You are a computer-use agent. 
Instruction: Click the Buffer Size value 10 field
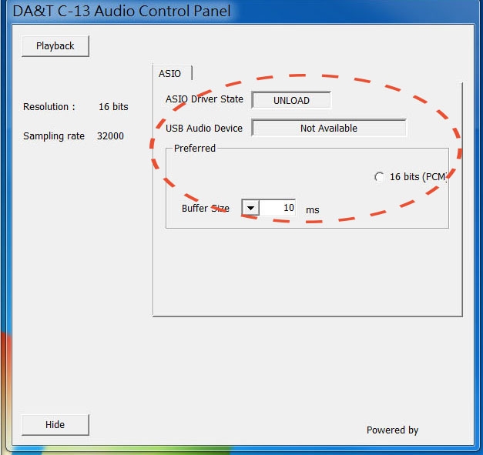[x=277, y=208]
